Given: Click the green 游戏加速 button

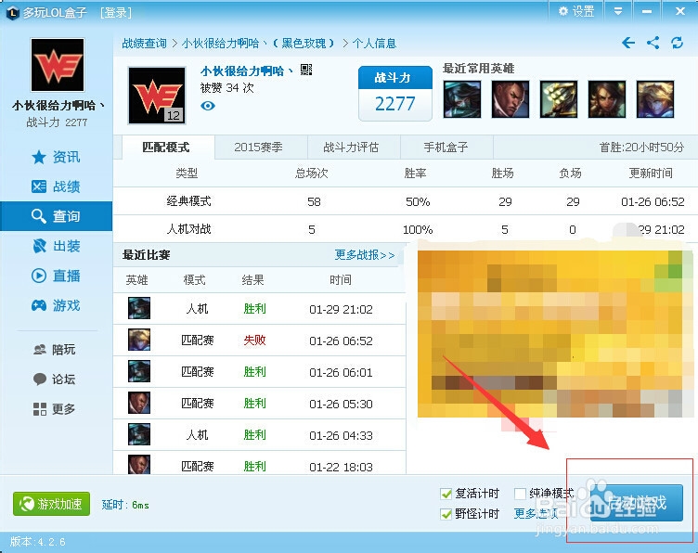Looking at the screenshot, I should click(52, 504).
